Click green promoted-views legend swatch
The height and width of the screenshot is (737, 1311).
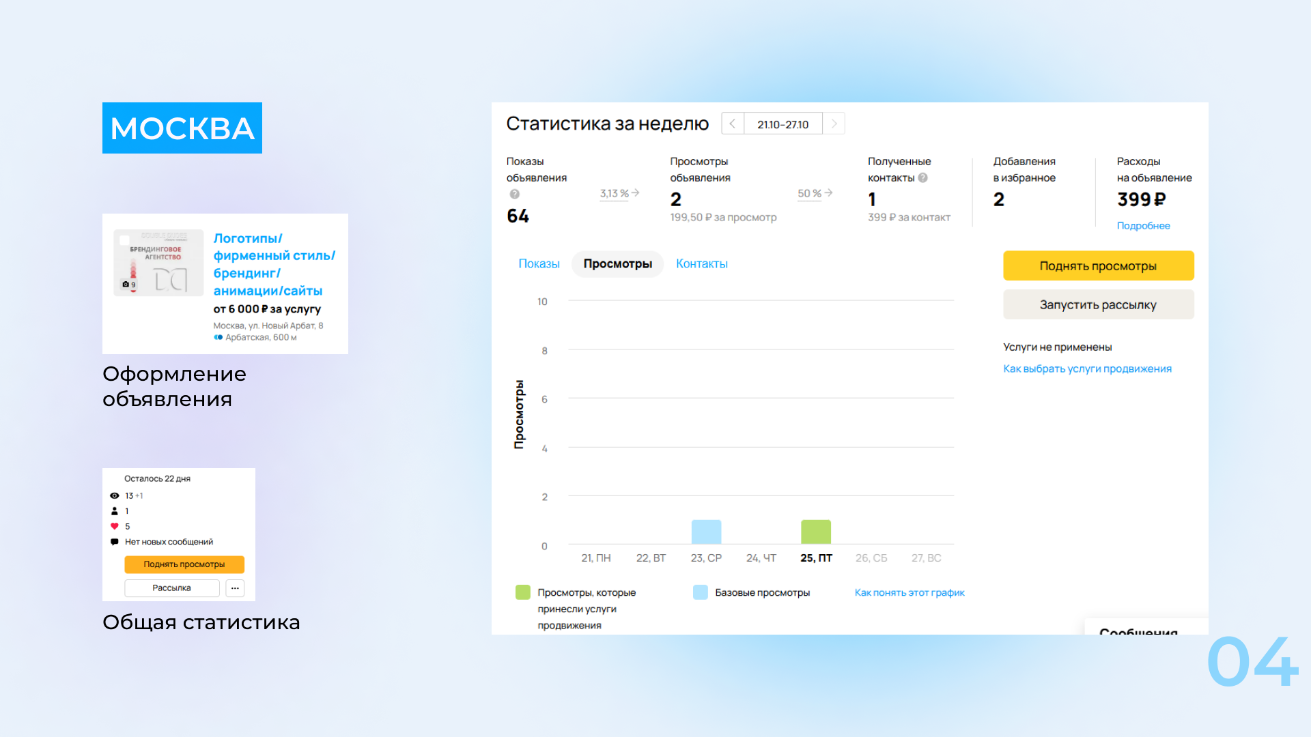pos(523,592)
